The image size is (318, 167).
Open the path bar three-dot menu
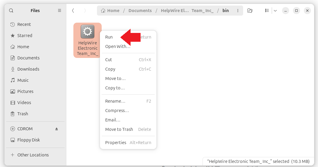pos(238,11)
